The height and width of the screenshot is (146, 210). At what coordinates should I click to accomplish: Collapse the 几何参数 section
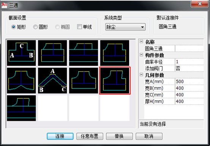point(141,75)
